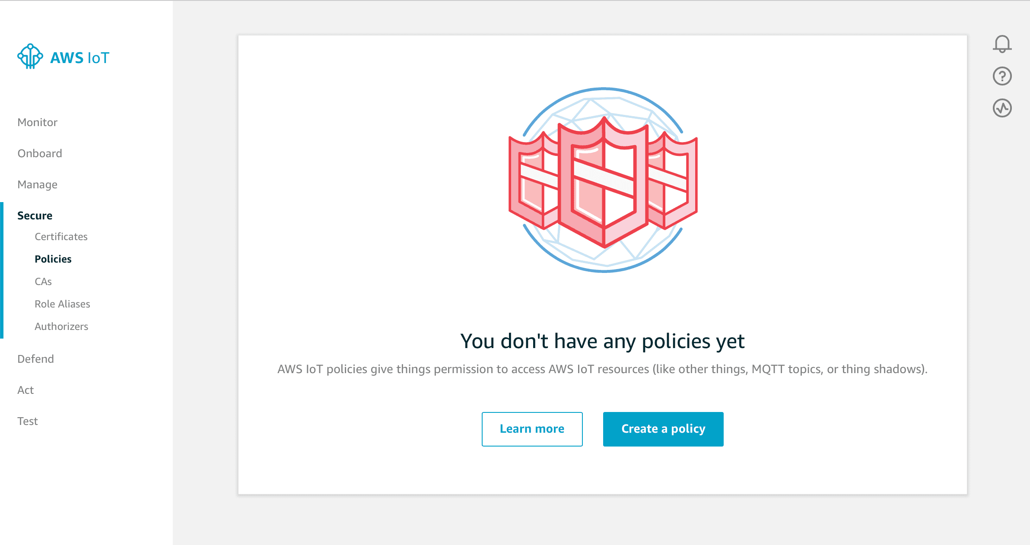Open Certificates under Secure
The width and height of the screenshot is (1030, 545).
coord(61,237)
